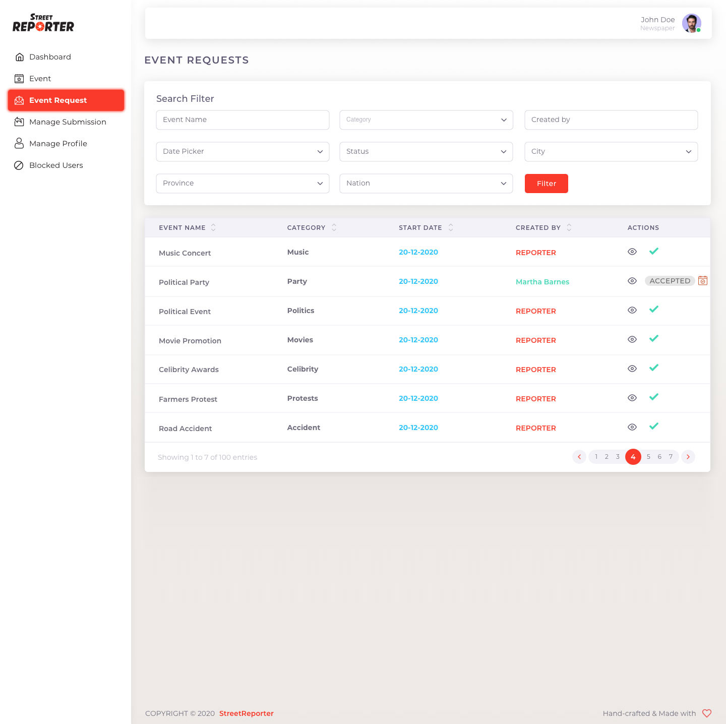Screen dimensions: 726x724
Task: View the Music Concert request eye icon
Action: coord(632,252)
